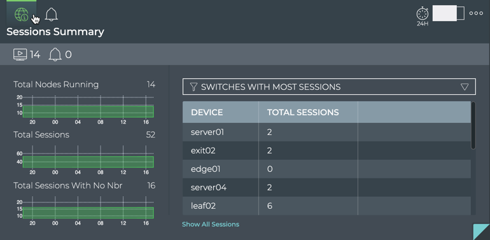Click the teal corner resize triangle
This screenshot has width=490, height=240.
click(x=482, y=232)
